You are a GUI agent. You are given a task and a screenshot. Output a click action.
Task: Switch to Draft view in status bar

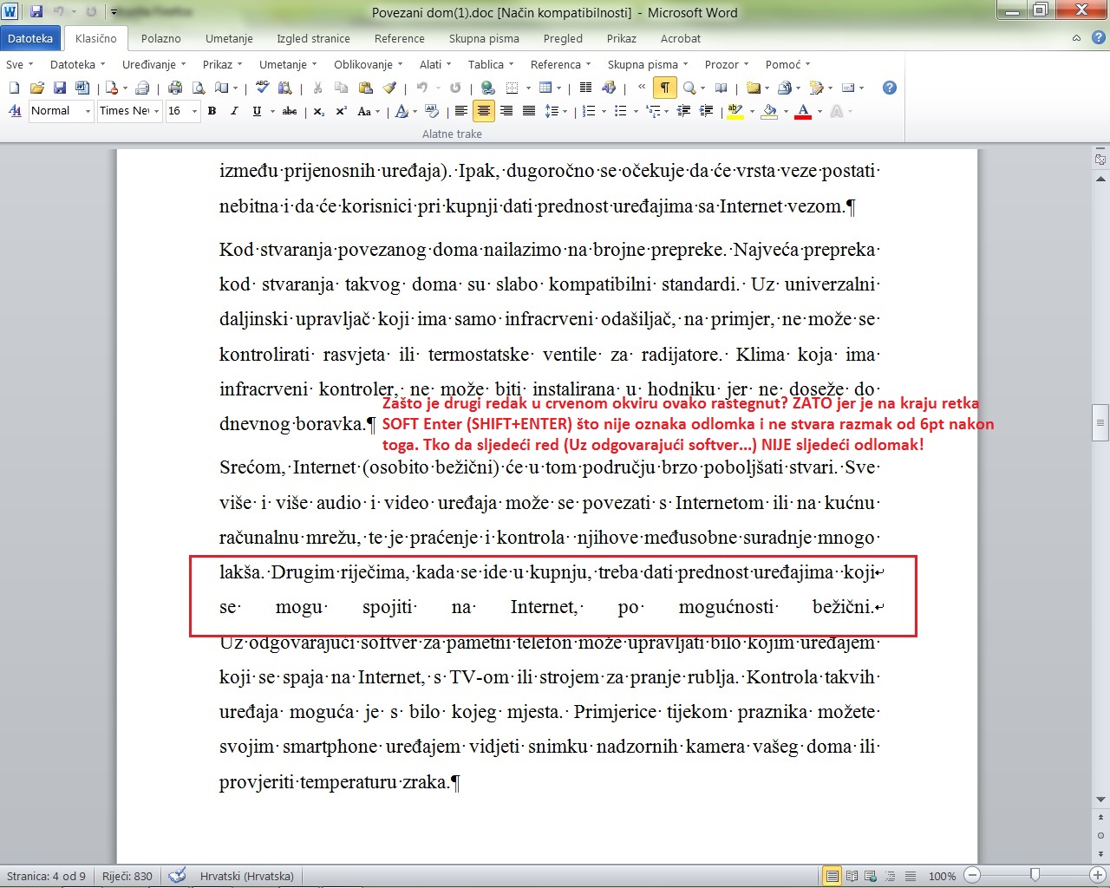910,876
